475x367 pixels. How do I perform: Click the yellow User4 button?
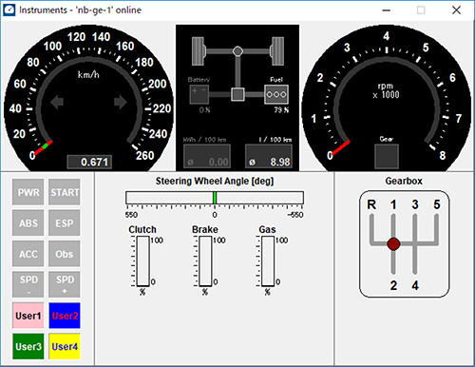point(65,346)
